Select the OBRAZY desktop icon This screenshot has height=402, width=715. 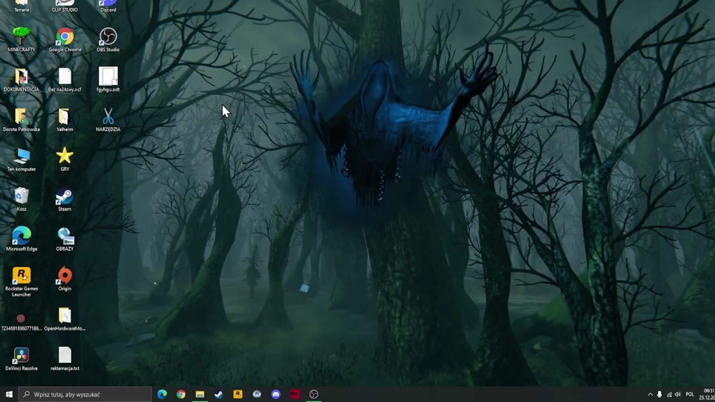pyautogui.click(x=65, y=239)
